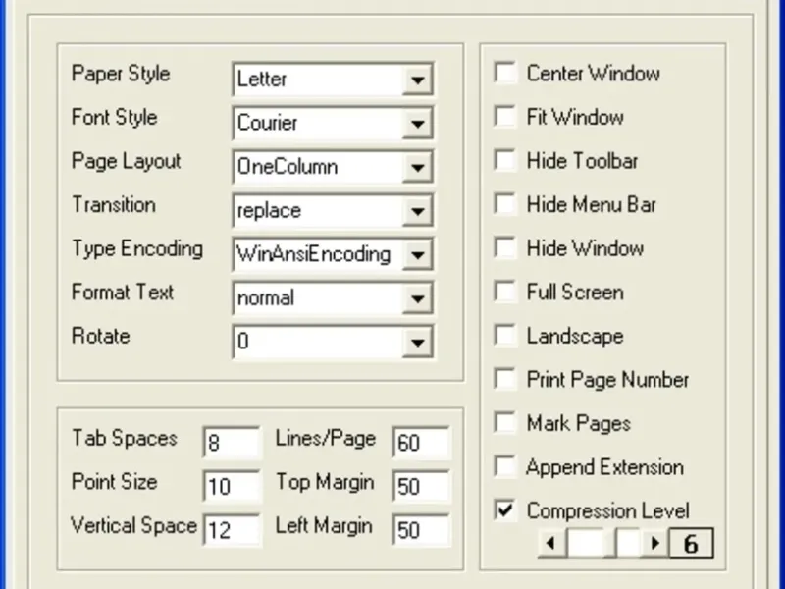Open the Page Layout dropdown
This screenshot has height=589, width=785.
[x=418, y=167]
